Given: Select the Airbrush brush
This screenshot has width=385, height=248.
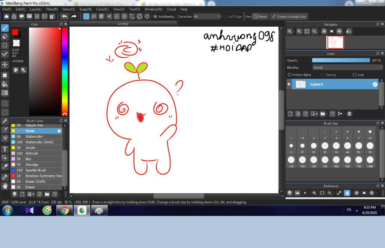Looking at the screenshot, I should (x=36, y=153).
